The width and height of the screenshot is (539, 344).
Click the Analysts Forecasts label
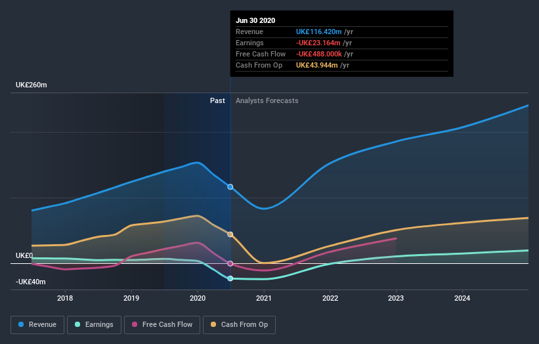[267, 100]
